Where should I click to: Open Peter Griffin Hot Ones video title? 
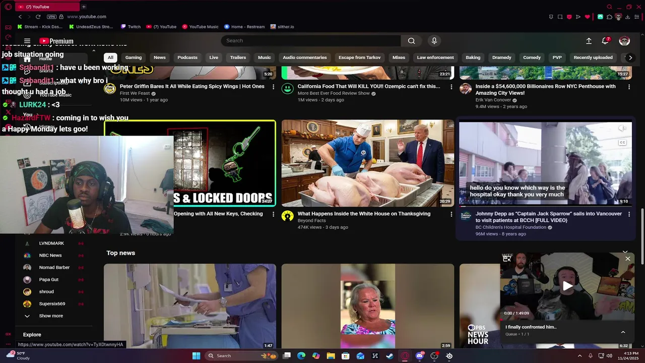click(192, 87)
